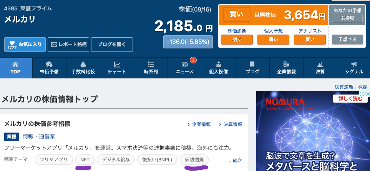Select the デジタル給与 theme tag
This screenshot has width=370, height=171.
point(116,160)
